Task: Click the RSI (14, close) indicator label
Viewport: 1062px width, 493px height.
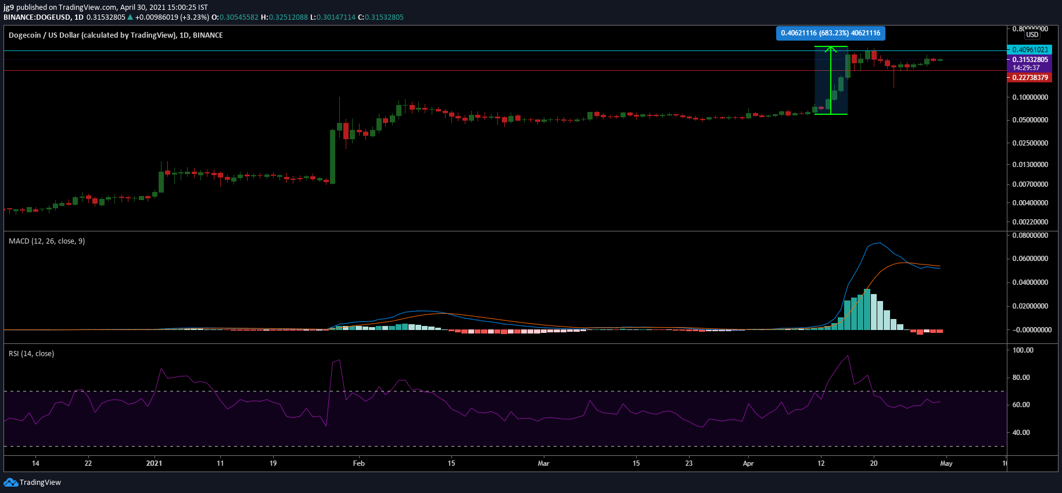Action: (x=31, y=353)
